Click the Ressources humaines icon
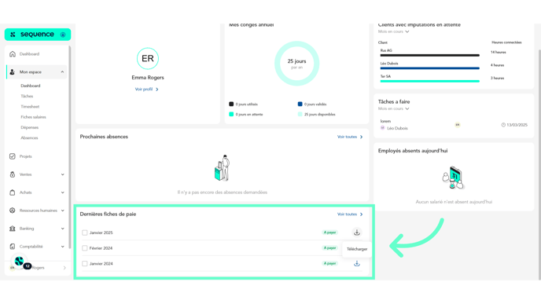The image size is (541, 304). tap(13, 211)
